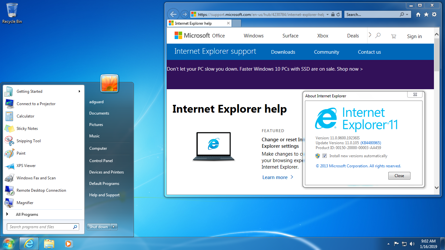Open the Deals navigation item
The image size is (445, 250).
click(x=353, y=36)
